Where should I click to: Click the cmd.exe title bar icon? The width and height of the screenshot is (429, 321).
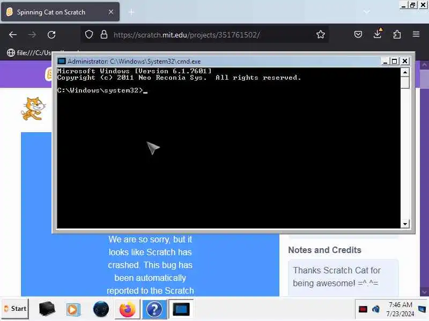pos(62,61)
